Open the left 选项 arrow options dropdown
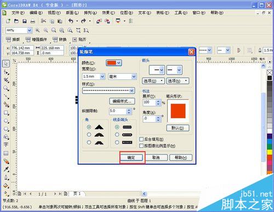Screen dimensions: 274x212 pos(153,81)
